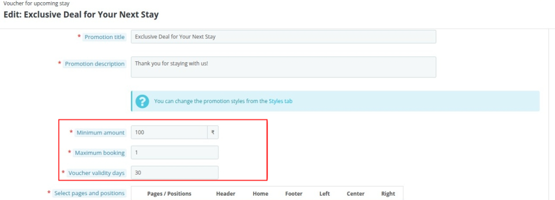Click the Voucher validity days input field

pyautogui.click(x=175, y=173)
